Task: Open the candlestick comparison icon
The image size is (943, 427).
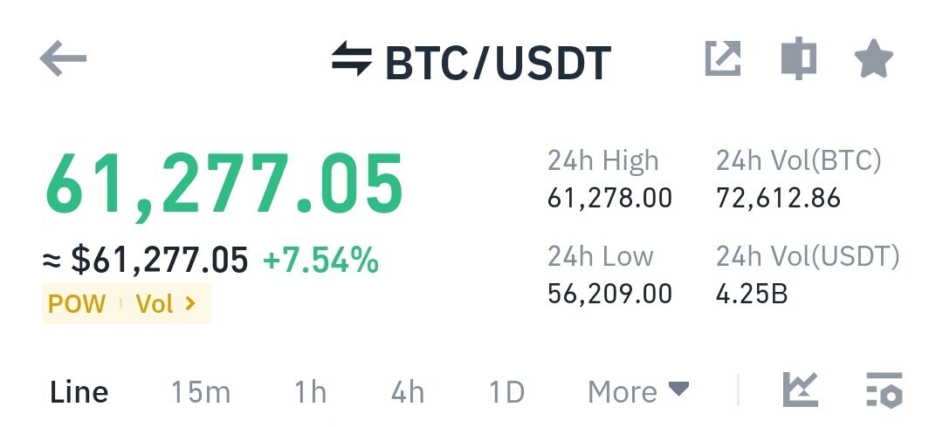Action: (799, 58)
